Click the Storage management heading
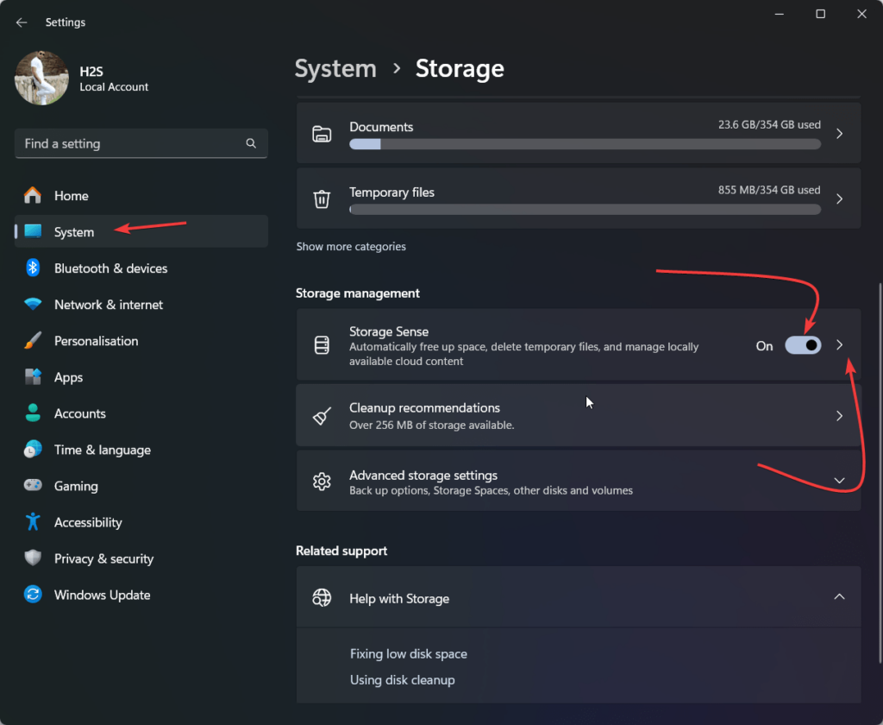 [358, 293]
